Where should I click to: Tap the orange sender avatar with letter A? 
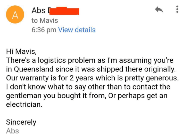click(x=15, y=15)
